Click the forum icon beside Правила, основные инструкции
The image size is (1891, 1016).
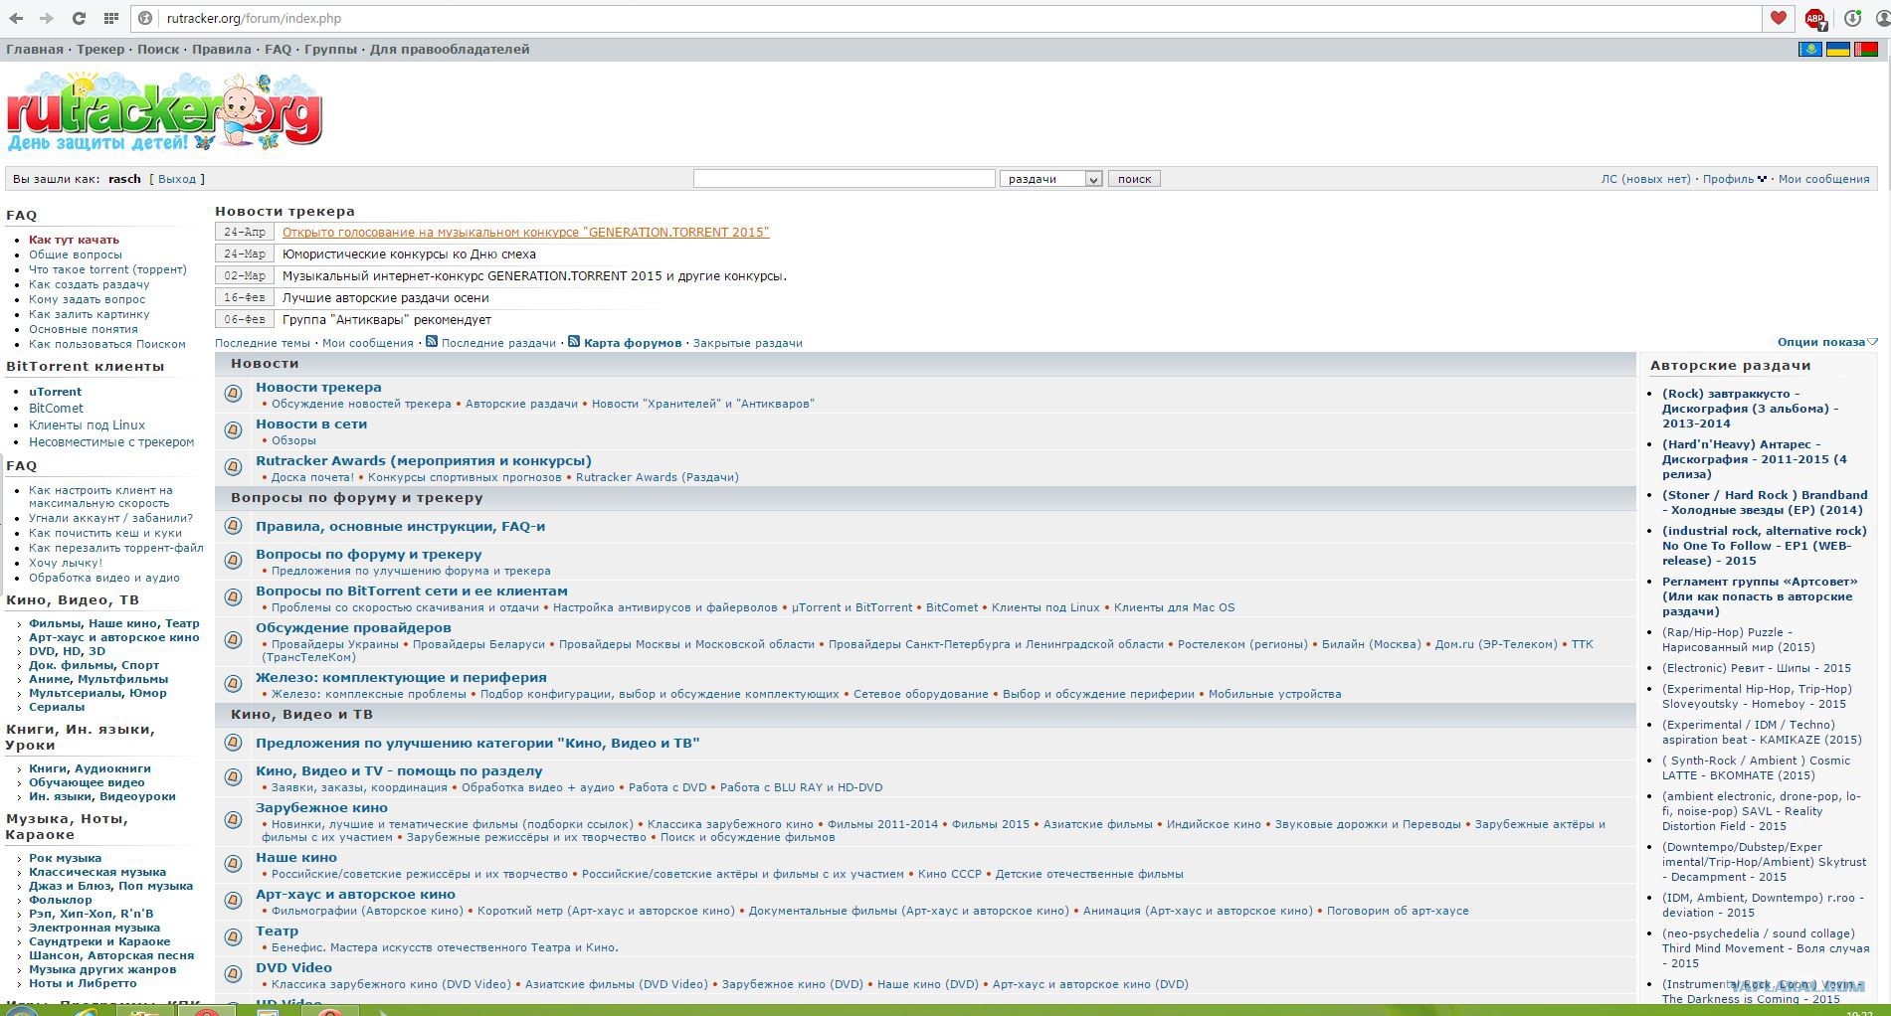234,526
